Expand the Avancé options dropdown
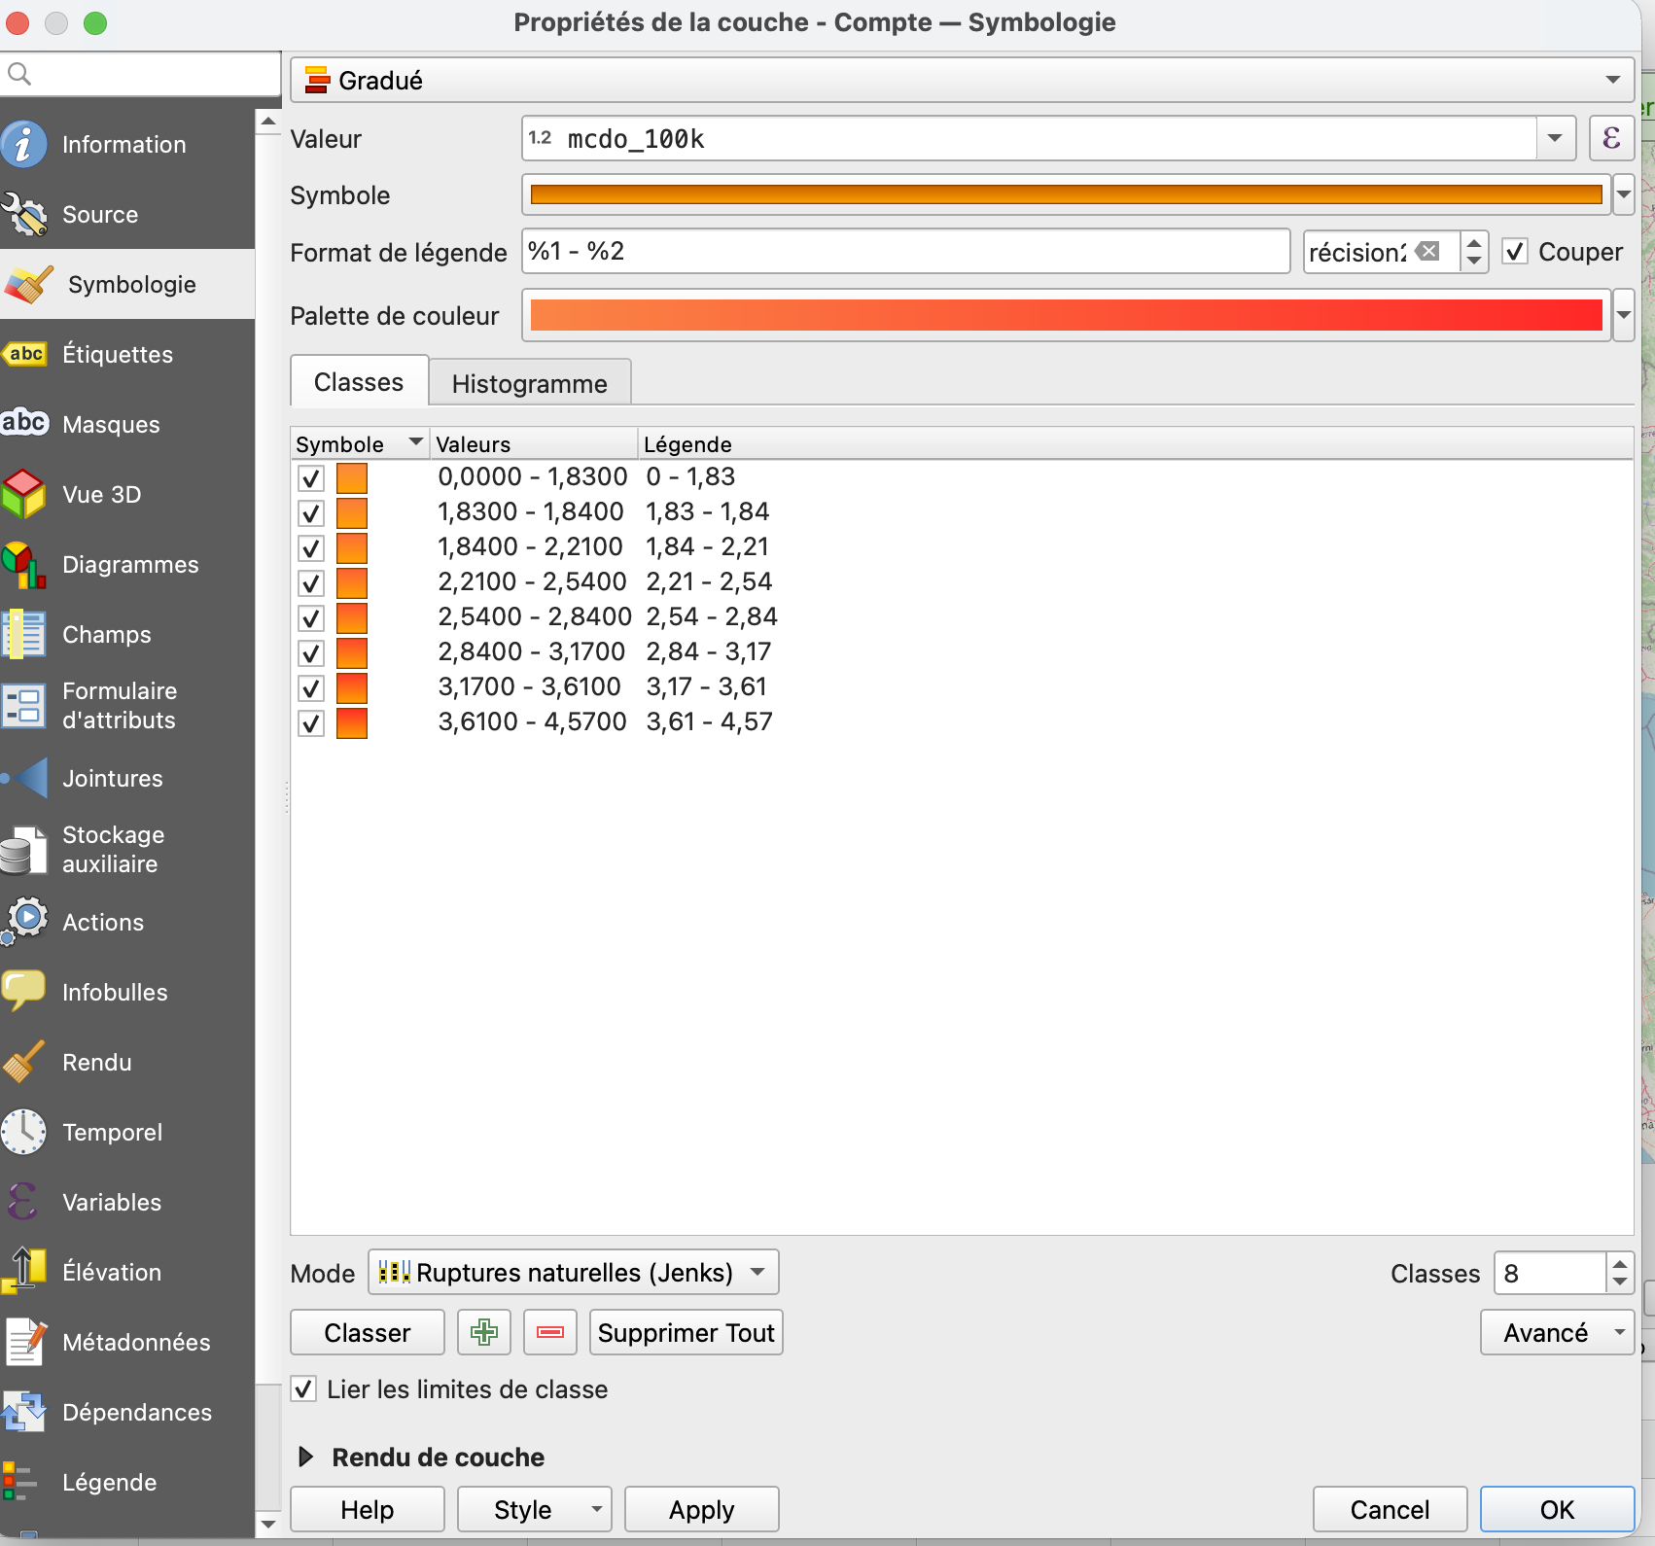 pos(1555,1332)
